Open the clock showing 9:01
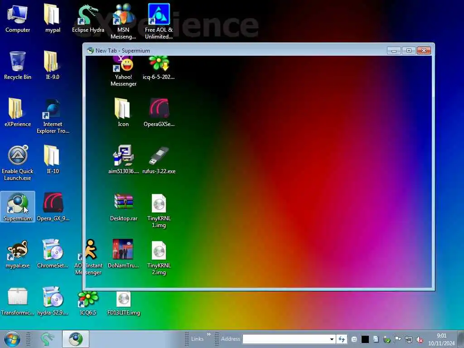The width and height of the screenshot is (464, 348). click(x=441, y=339)
